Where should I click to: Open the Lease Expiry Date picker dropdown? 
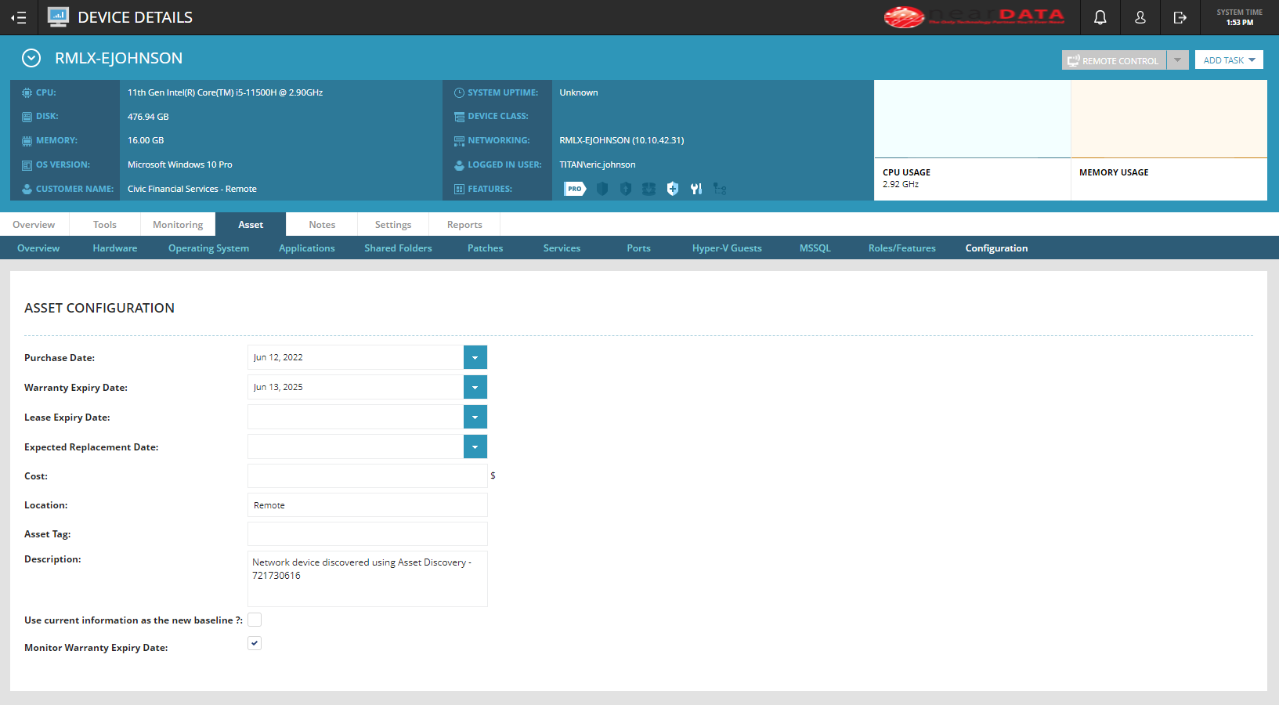[475, 417]
